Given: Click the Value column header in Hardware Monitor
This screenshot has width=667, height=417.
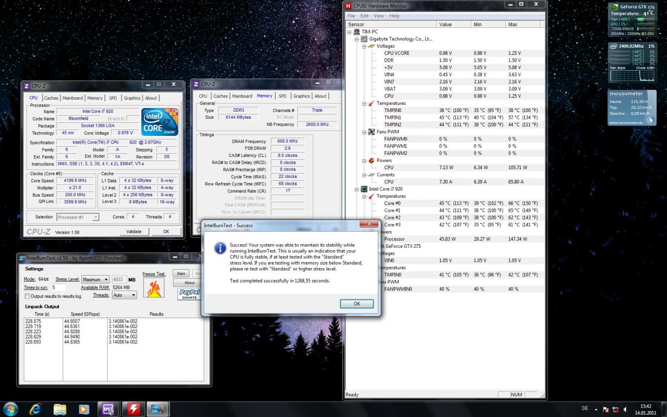Looking at the screenshot, I should (x=454, y=24).
